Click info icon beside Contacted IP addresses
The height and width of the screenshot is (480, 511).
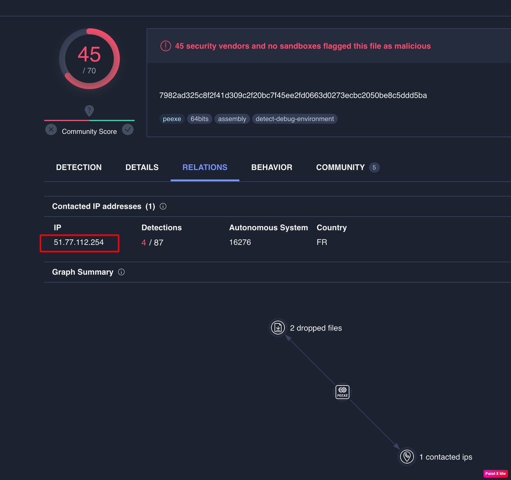(x=163, y=206)
